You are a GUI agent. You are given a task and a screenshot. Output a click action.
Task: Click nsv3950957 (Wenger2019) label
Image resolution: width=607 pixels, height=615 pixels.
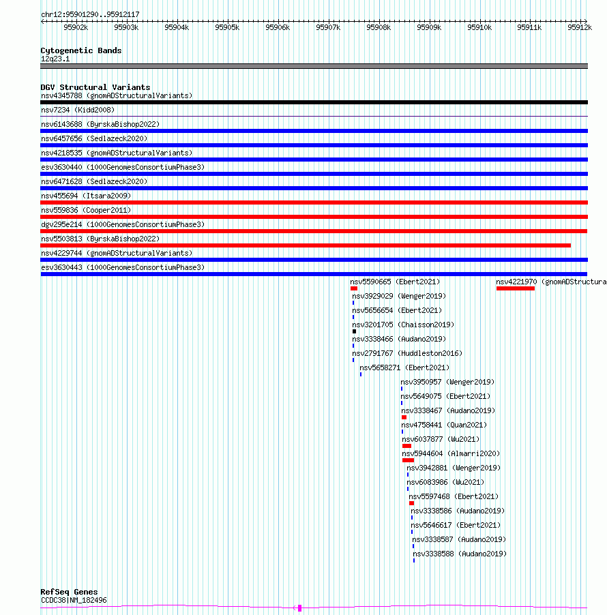click(x=447, y=382)
